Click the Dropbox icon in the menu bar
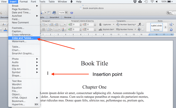The height and width of the screenshot is (108, 176). point(135,2)
